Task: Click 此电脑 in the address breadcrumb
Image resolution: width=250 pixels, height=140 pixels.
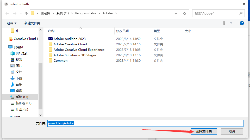Action: (x=45, y=13)
